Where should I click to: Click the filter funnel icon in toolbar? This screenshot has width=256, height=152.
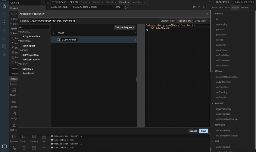(48, 7)
